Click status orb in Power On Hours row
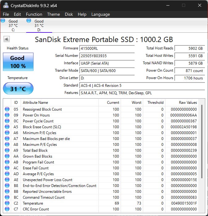This screenshot has height=216, width=208. coord(7,115)
